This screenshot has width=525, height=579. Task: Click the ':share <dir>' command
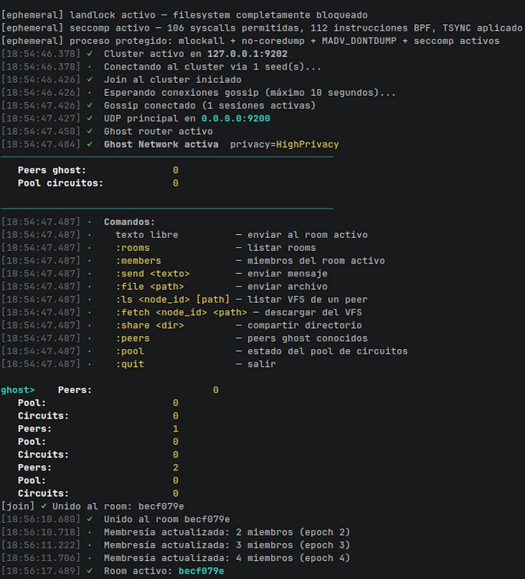click(x=150, y=325)
